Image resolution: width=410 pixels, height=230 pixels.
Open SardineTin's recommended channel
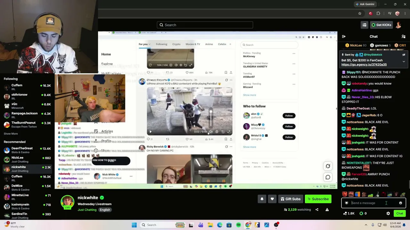pos(27,216)
